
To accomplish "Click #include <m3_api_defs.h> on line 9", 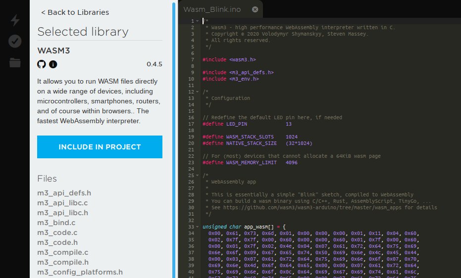I will (238, 73).
